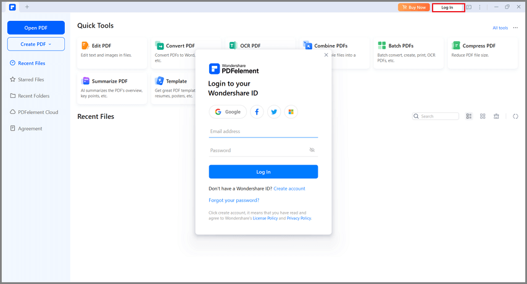Image resolution: width=527 pixels, height=284 pixels.
Task: Click the Email address field
Action: coord(263,132)
